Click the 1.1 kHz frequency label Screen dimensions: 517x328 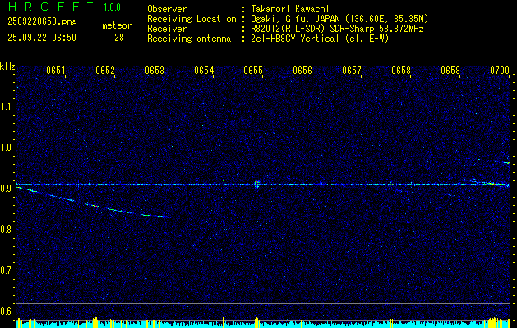(x=7, y=107)
